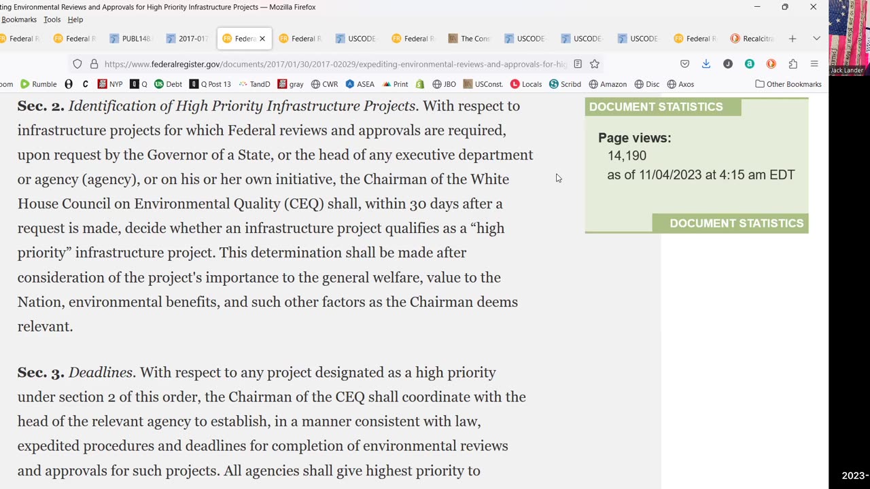Switch to The Constitution tab
The height and width of the screenshot is (489, 870).
470,39
